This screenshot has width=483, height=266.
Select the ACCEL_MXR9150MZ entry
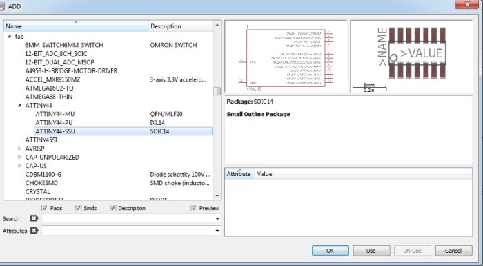pyautogui.click(x=52, y=79)
